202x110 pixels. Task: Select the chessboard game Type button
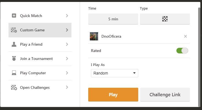(165, 19)
